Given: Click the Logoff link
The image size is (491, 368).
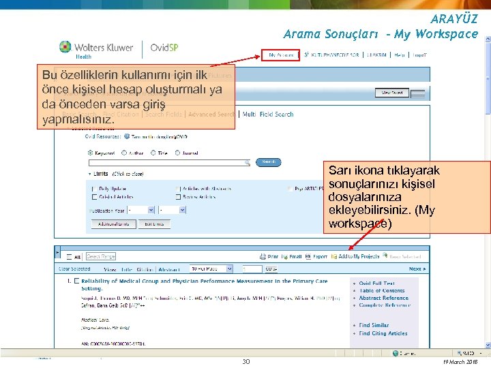Looking at the screenshot, I should click(x=419, y=55).
